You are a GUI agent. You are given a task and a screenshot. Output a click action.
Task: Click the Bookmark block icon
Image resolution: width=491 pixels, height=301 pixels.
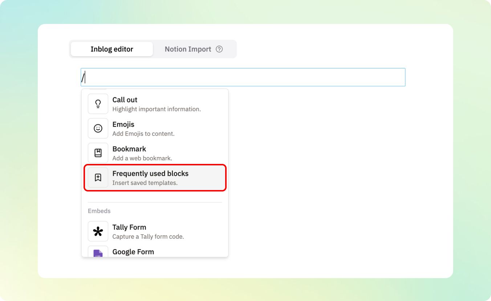pos(98,153)
